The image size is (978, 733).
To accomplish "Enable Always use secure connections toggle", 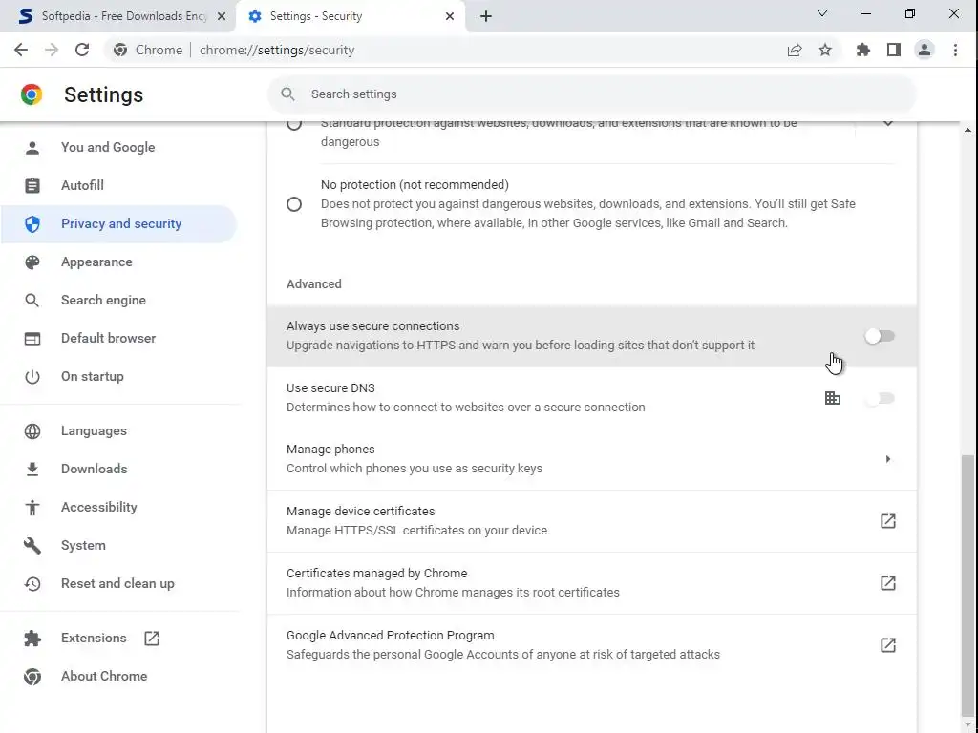I will (x=880, y=336).
